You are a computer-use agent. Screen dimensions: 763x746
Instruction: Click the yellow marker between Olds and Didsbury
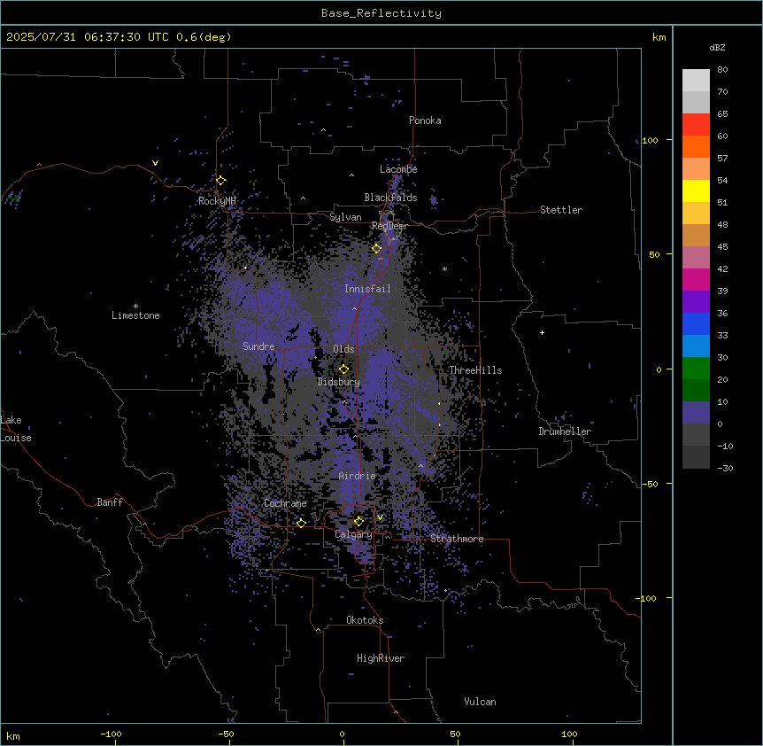[344, 369]
